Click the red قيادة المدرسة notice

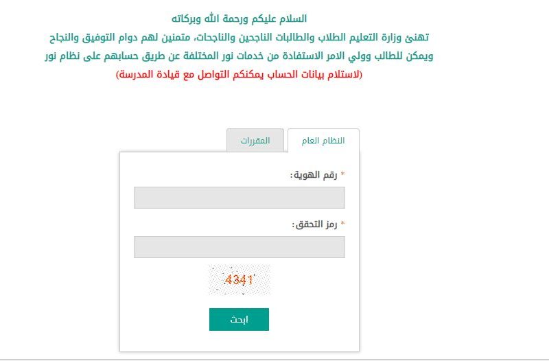[239, 74]
